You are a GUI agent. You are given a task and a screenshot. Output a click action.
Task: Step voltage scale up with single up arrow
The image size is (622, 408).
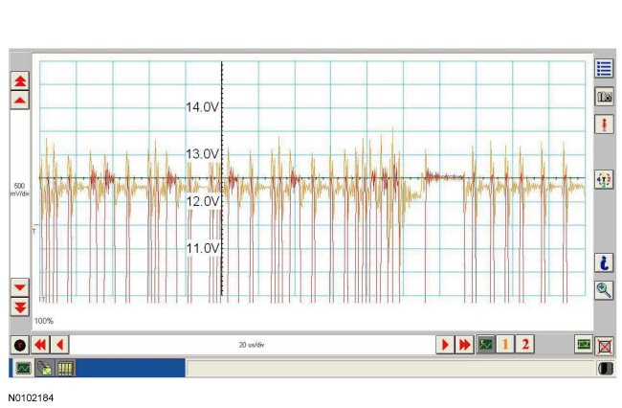pos(20,100)
